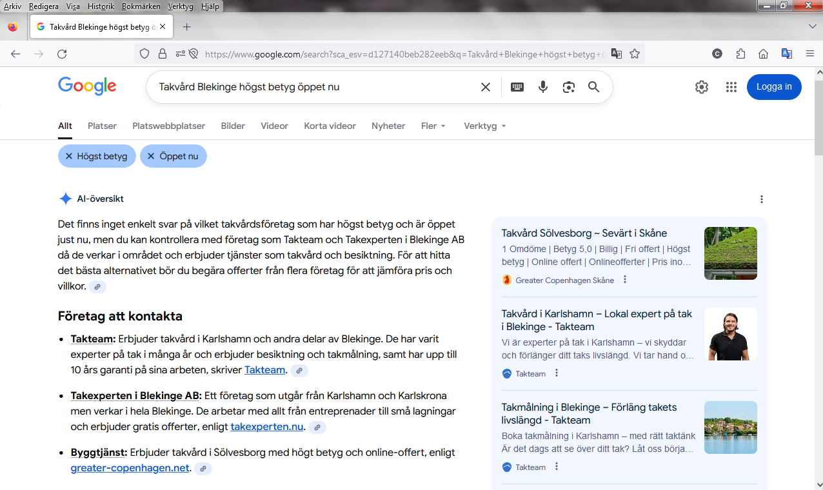Open Google Lens image search

568,87
